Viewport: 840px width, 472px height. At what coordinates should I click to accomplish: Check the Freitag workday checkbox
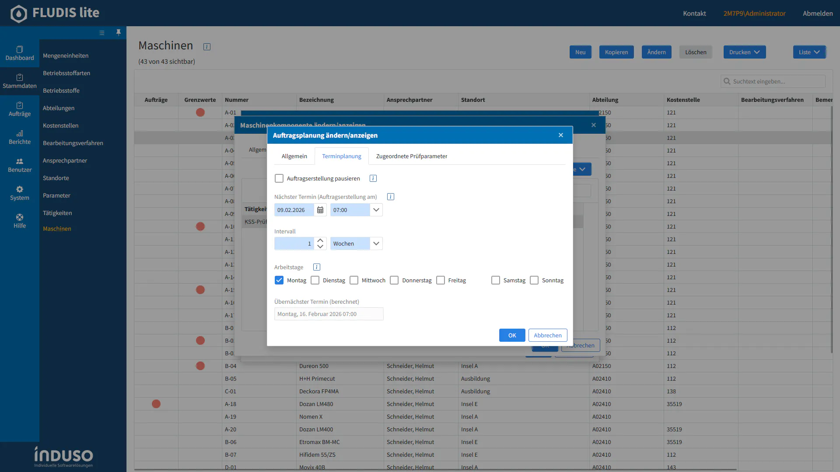pyautogui.click(x=441, y=280)
